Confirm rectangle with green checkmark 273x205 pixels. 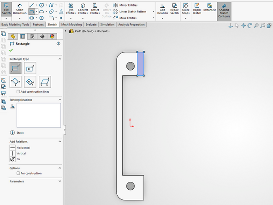tap(11, 50)
